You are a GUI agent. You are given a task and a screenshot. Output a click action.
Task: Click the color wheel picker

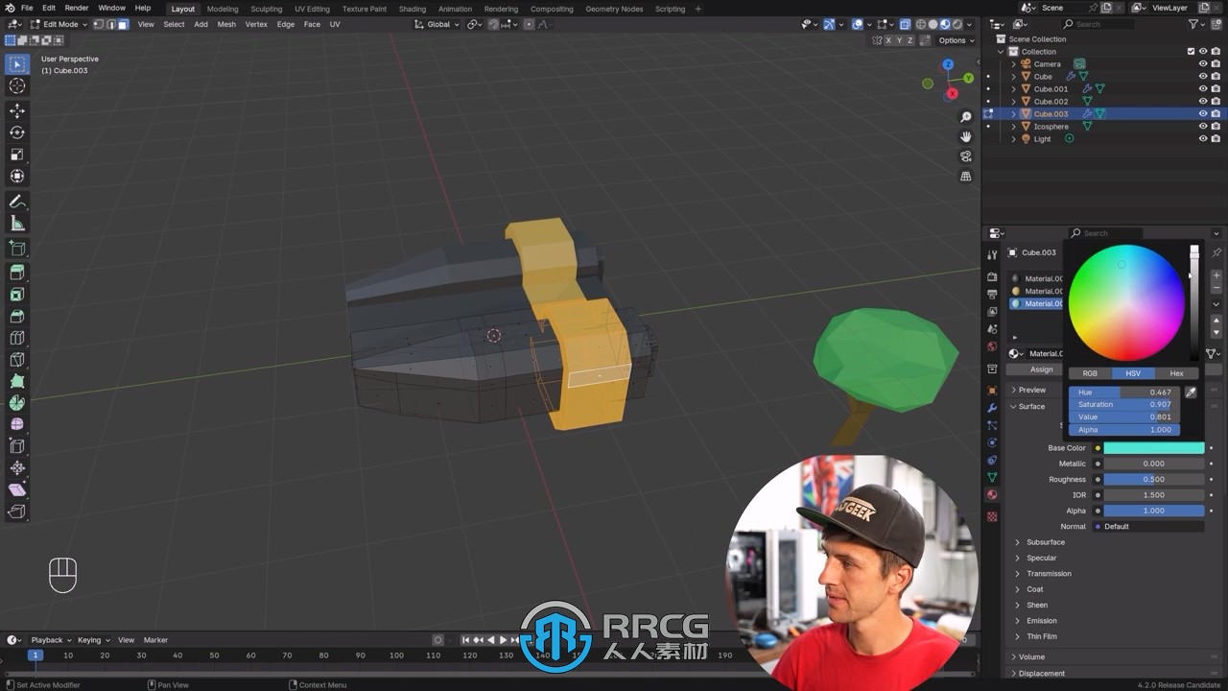click(1126, 303)
